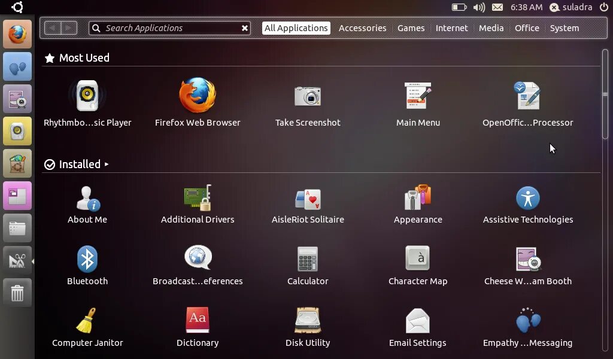Launch the Calculator
The image size is (613, 359).
coord(308,266)
